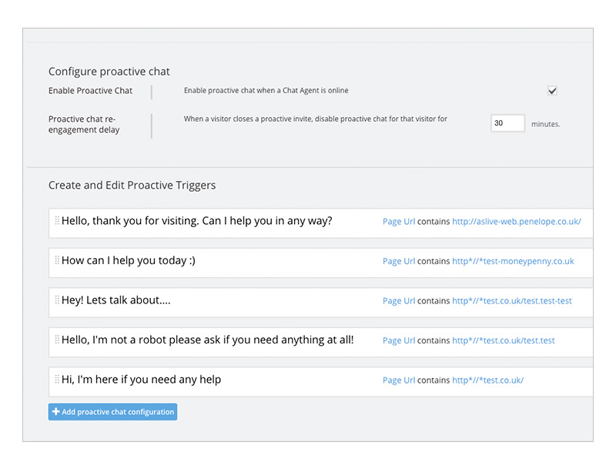This screenshot has height=462, width=616.
Task: Click the re-engagement delay minutes input field
Action: 507,123
